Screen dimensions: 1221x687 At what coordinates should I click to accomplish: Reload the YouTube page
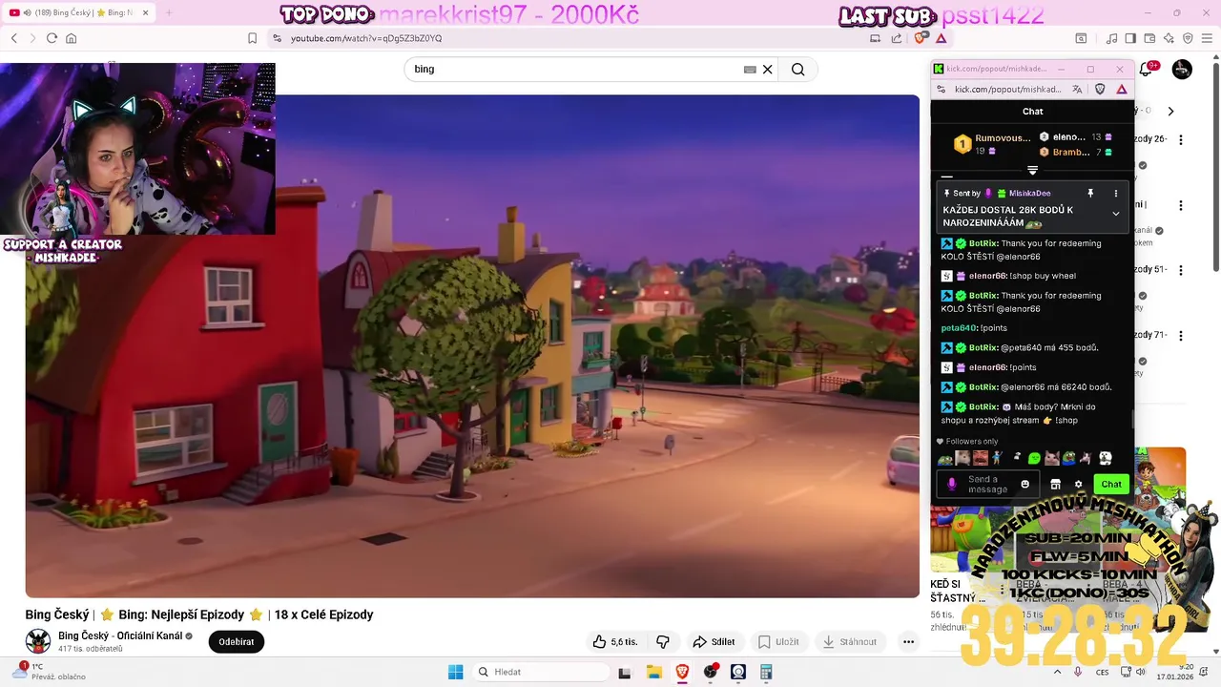(x=52, y=38)
